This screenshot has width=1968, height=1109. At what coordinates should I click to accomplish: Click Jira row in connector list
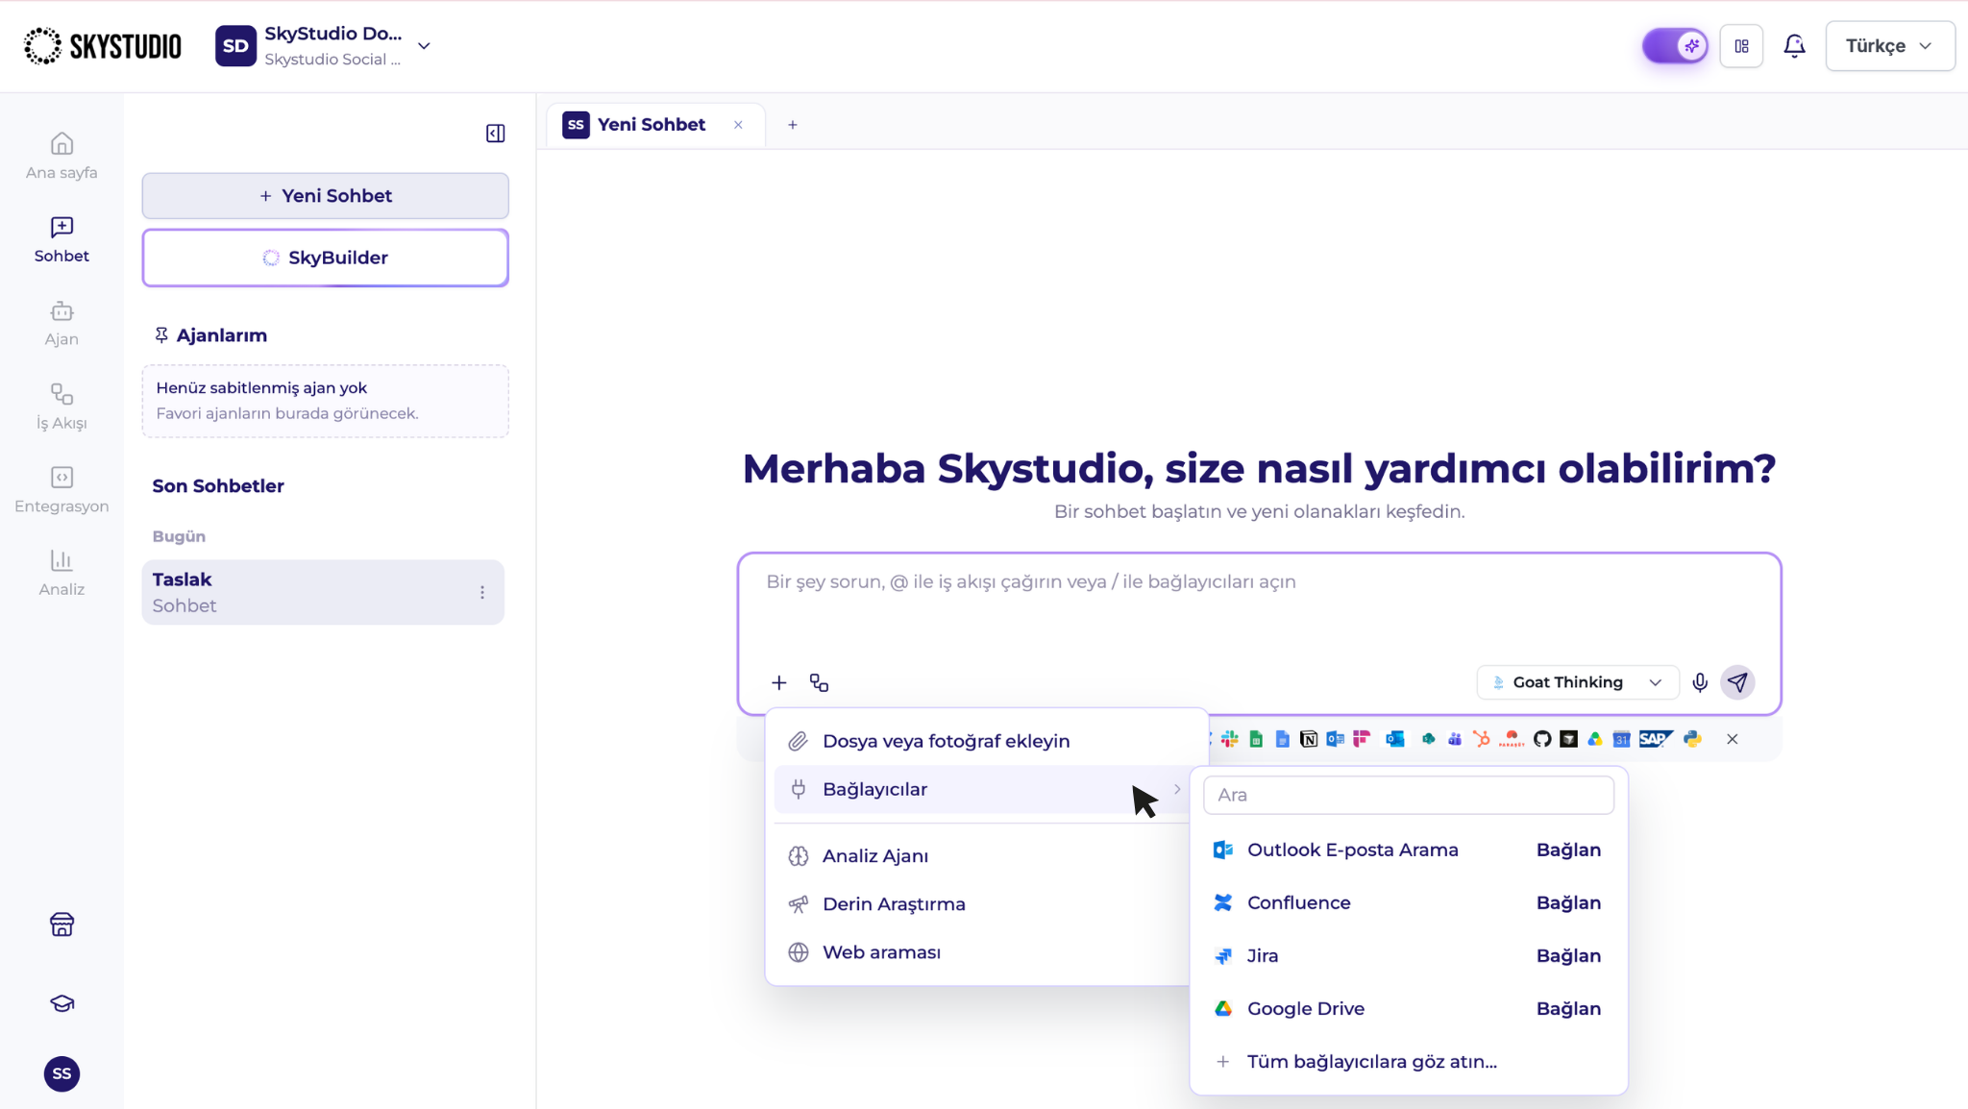1408,955
